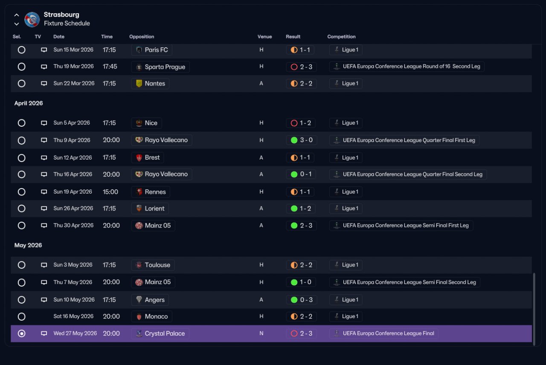This screenshot has height=365, width=546.
Task: Open the Mainz 05 Semi Final Second Leg competition link
Action: tap(405, 282)
